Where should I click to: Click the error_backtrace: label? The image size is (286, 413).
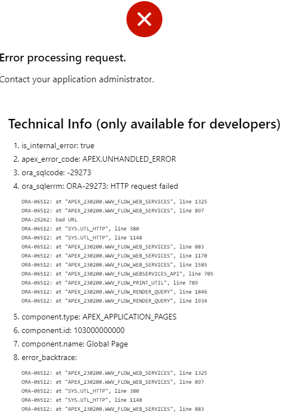(49, 357)
